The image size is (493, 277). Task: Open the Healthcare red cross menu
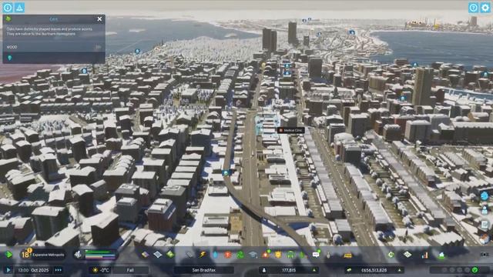click(x=228, y=255)
